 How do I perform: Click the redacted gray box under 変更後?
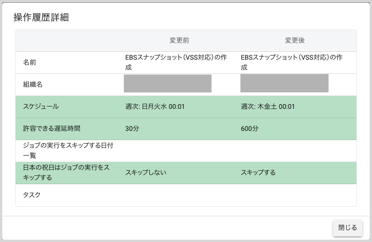click(x=284, y=84)
